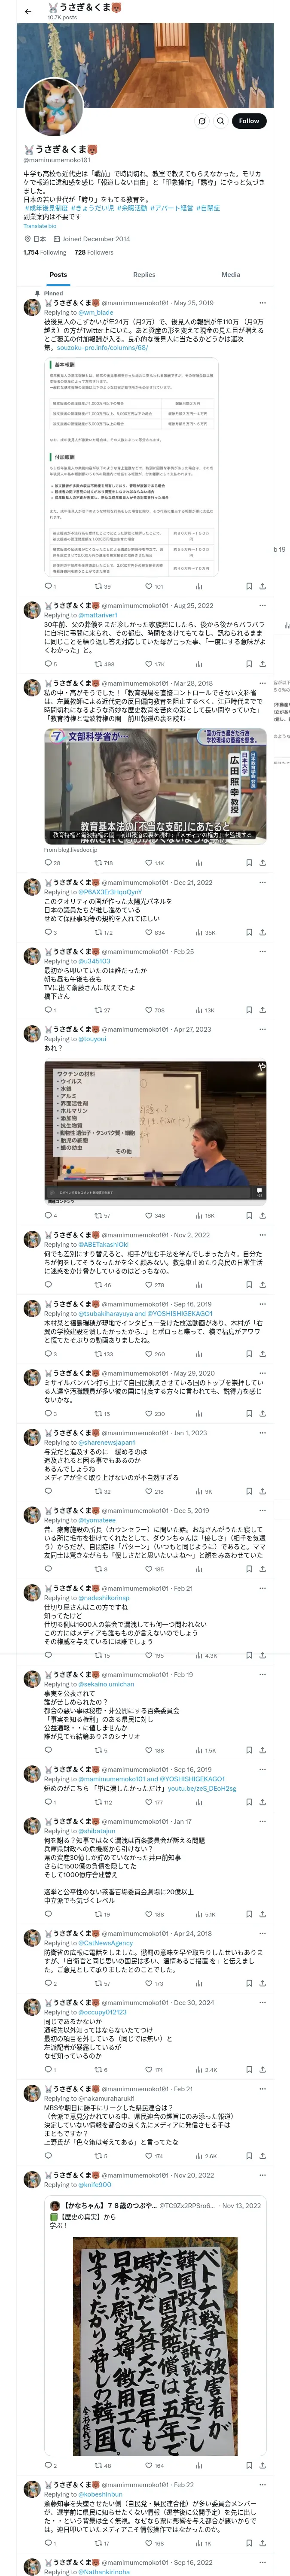This screenshot has width=290, height=2576.
Task: Open the 728 Followers list
Action: tap(94, 252)
